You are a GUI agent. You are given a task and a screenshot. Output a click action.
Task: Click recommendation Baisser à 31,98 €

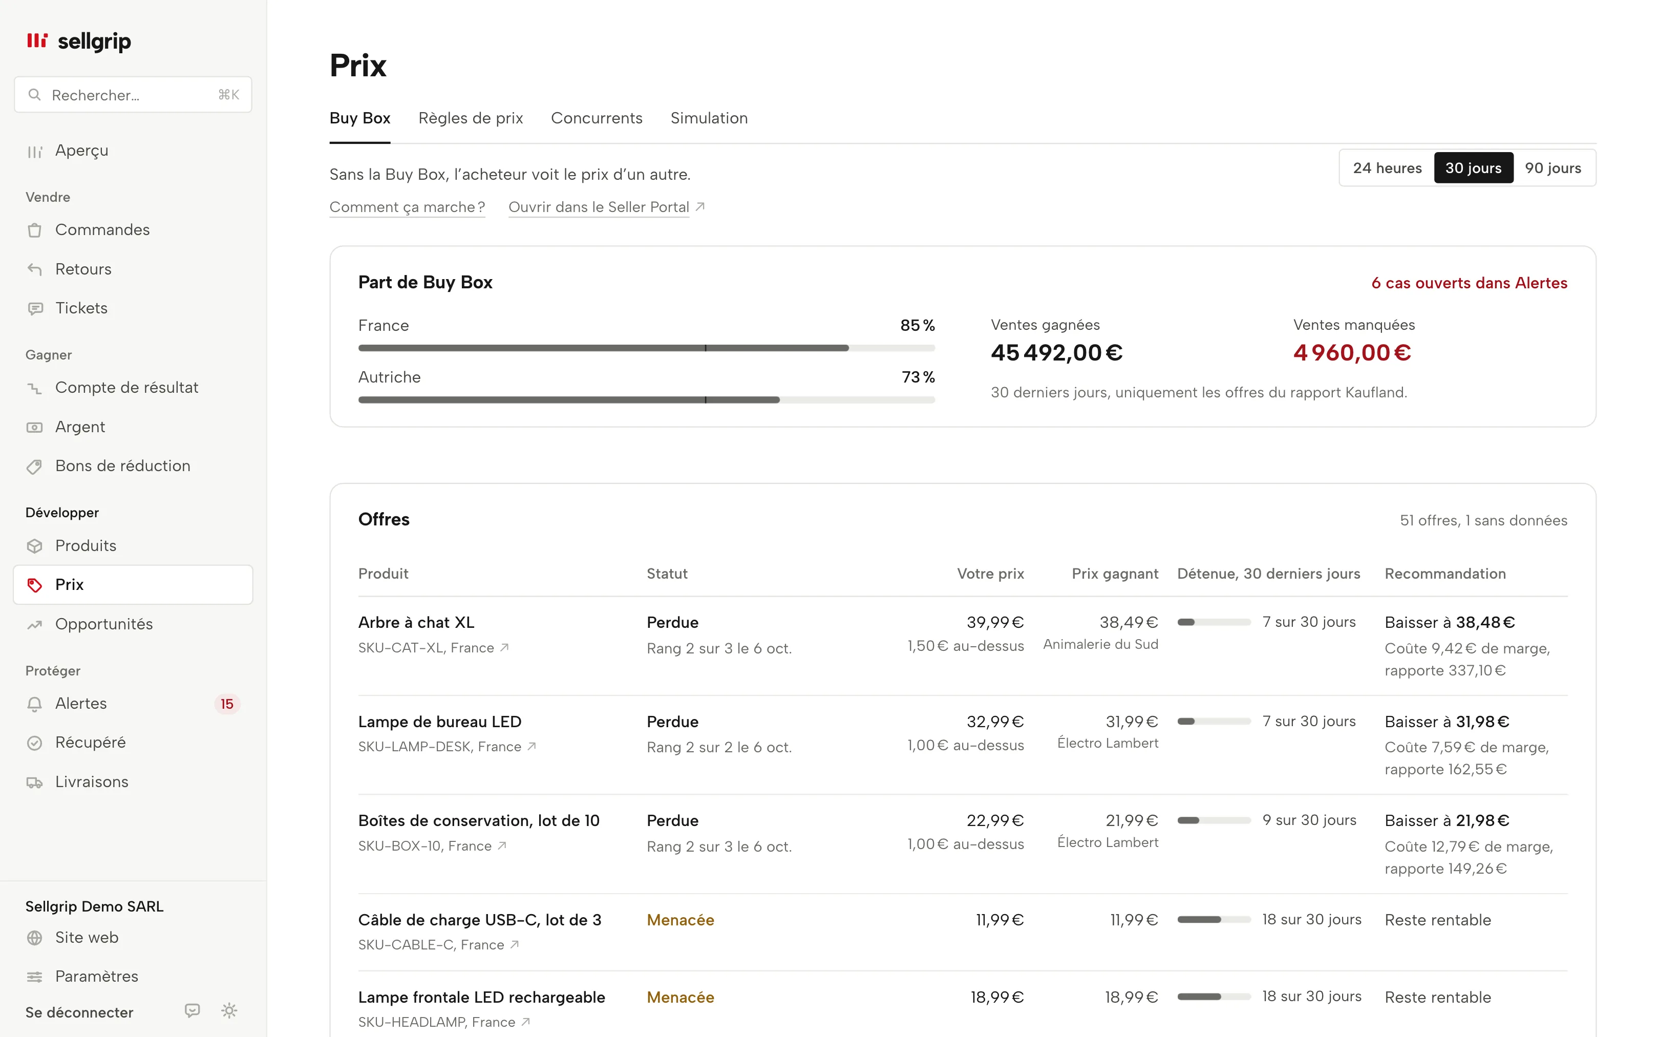click(1447, 722)
